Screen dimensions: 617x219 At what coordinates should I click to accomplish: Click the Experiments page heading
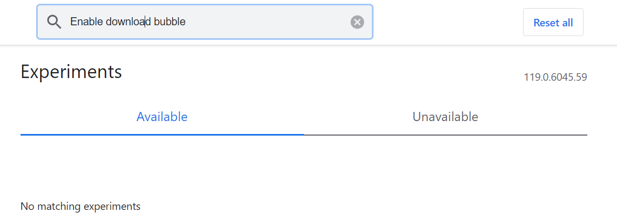point(71,72)
